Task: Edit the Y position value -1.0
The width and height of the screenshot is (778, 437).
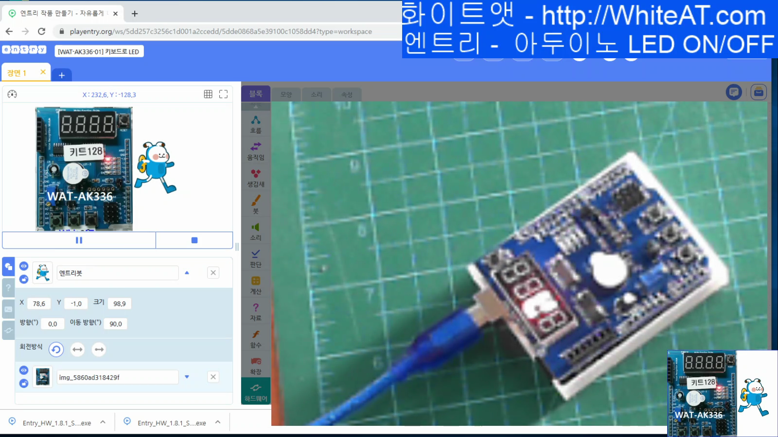Action: (x=76, y=303)
